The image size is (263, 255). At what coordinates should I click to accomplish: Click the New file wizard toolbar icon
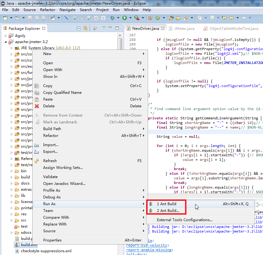click(5, 18)
